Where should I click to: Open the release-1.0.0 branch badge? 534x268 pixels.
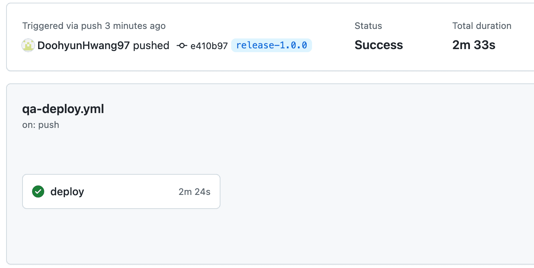(271, 45)
